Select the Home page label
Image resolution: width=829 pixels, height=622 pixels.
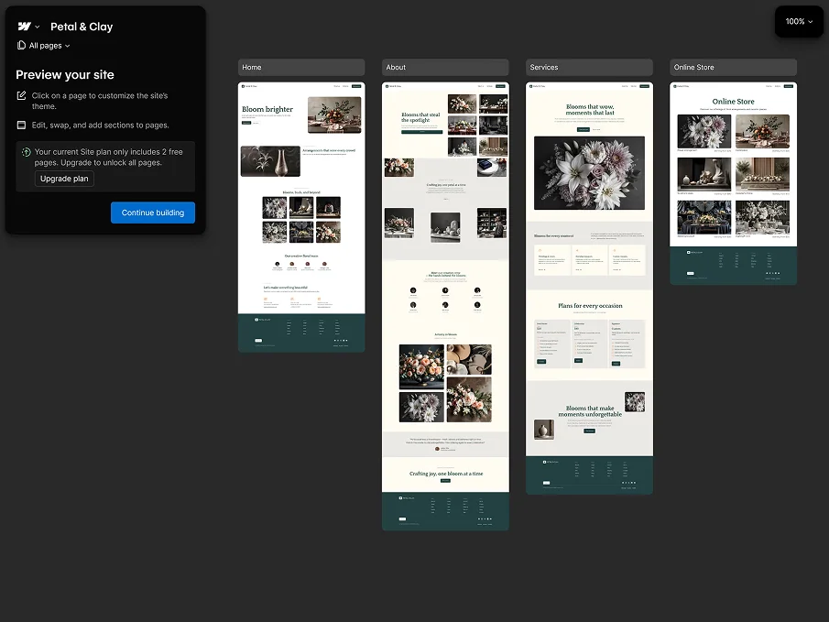[x=301, y=67]
